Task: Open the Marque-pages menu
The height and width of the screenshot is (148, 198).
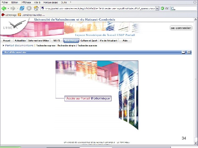Action: 51,2
